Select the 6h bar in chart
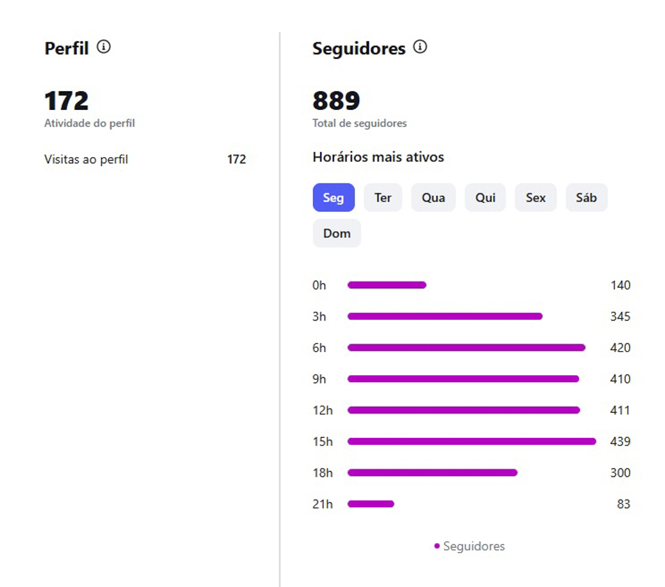Viewport: 665px width, 587px height. pyautogui.click(x=467, y=348)
